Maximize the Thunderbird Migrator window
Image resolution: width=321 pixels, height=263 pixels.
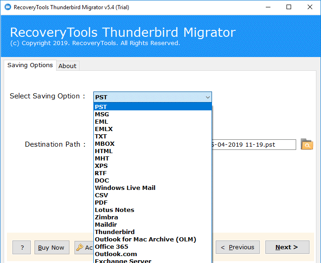click(x=289, y=7)
